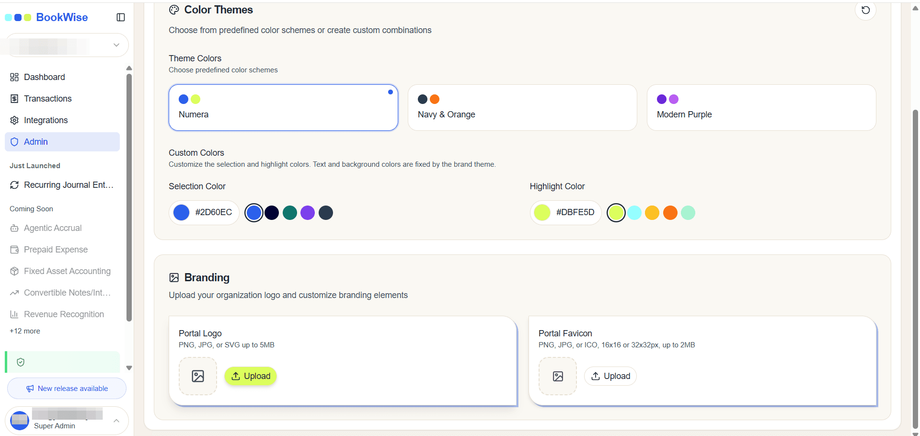Pick the purple selection color swatch
This screenshot has width=920, height=436.
308,213
